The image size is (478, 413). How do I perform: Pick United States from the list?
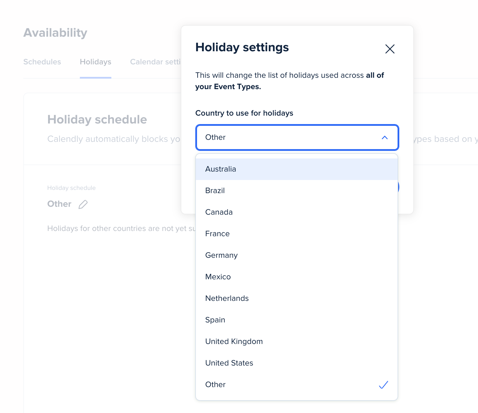[x=229, y=363]
